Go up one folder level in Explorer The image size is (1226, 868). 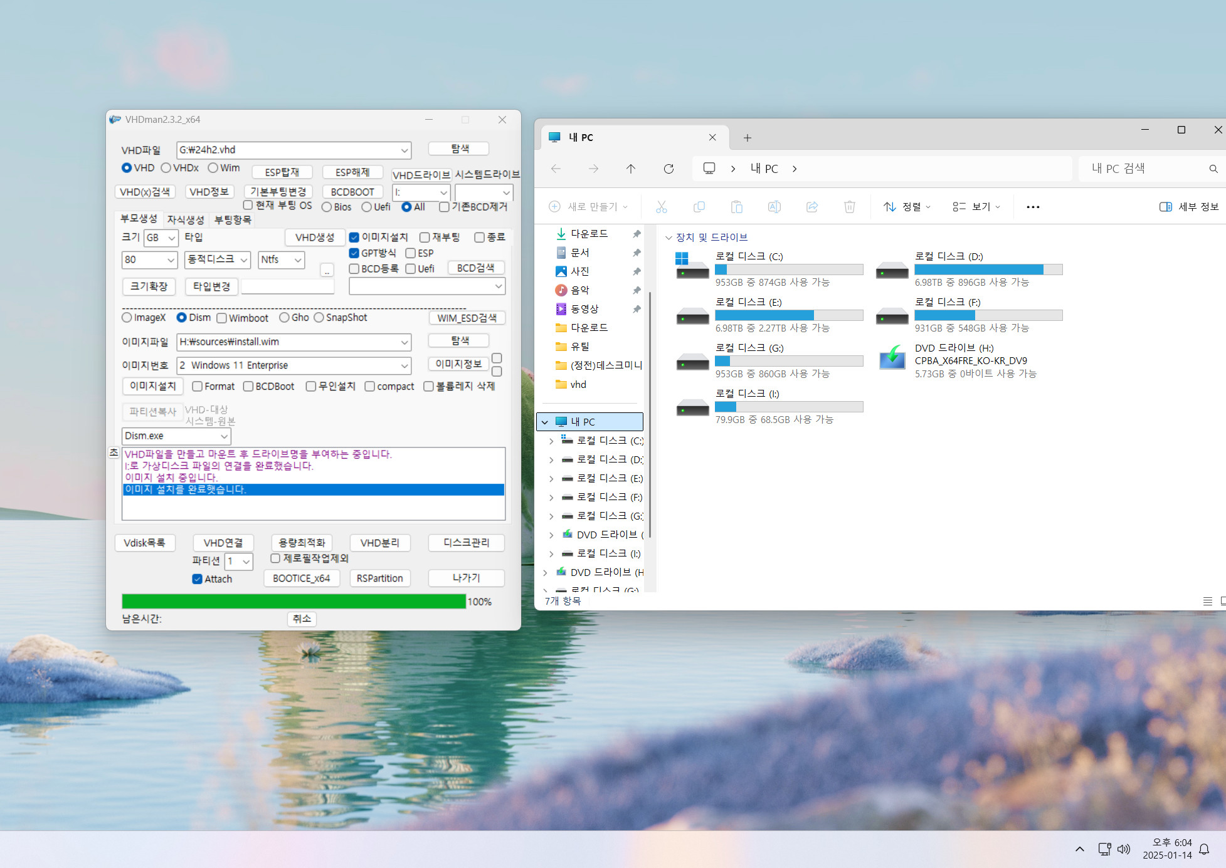click(631, 169)
